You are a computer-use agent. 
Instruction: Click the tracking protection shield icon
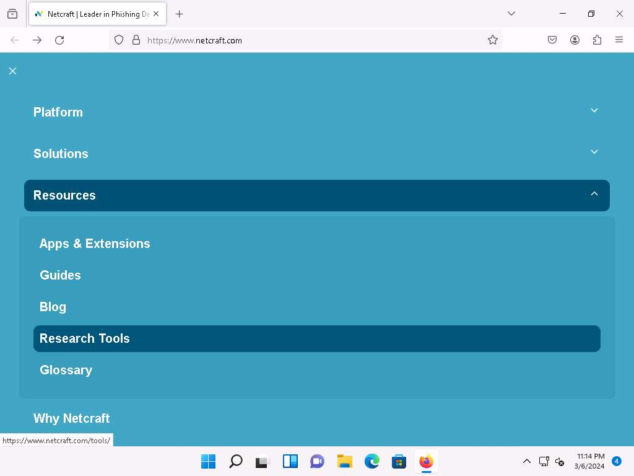pos(119,40)
